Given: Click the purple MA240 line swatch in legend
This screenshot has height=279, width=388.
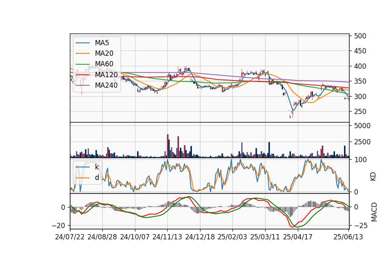Looking at the screenshot, I should (x=82, y=85).
